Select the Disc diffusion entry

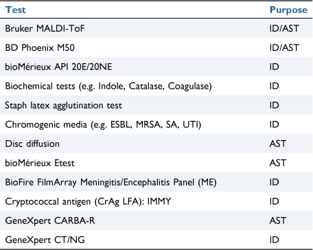(32, 144)
